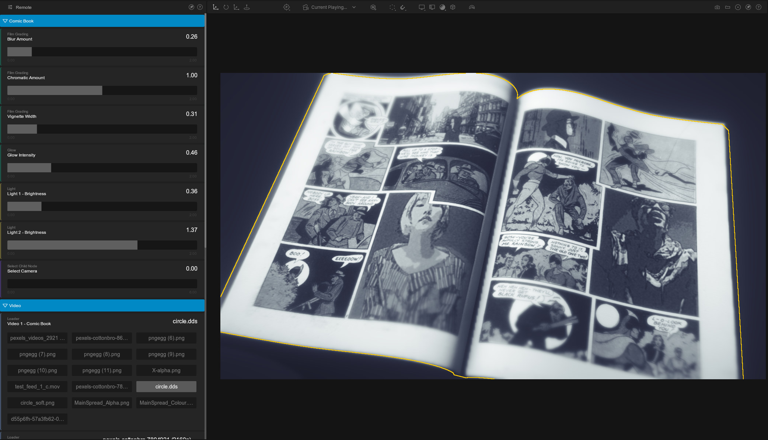Collapse the Video section
Viewport: 768px width, 440px height.
click(x=5, y=306)
